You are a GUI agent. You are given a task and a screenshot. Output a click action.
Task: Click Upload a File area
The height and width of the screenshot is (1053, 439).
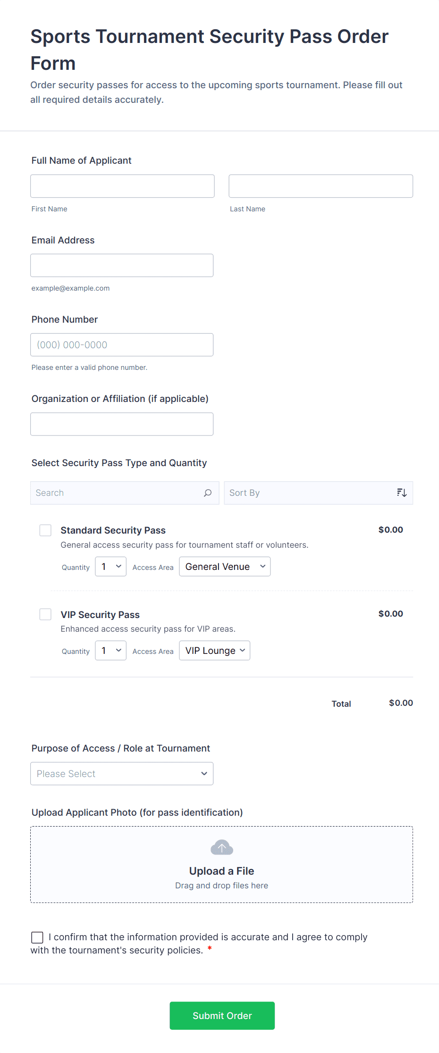click(x=221, y=871)
